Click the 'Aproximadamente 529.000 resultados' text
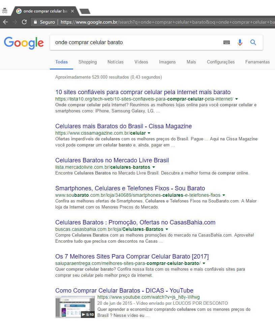The width and height of the screenshot is (275, 324). point(109,77)
